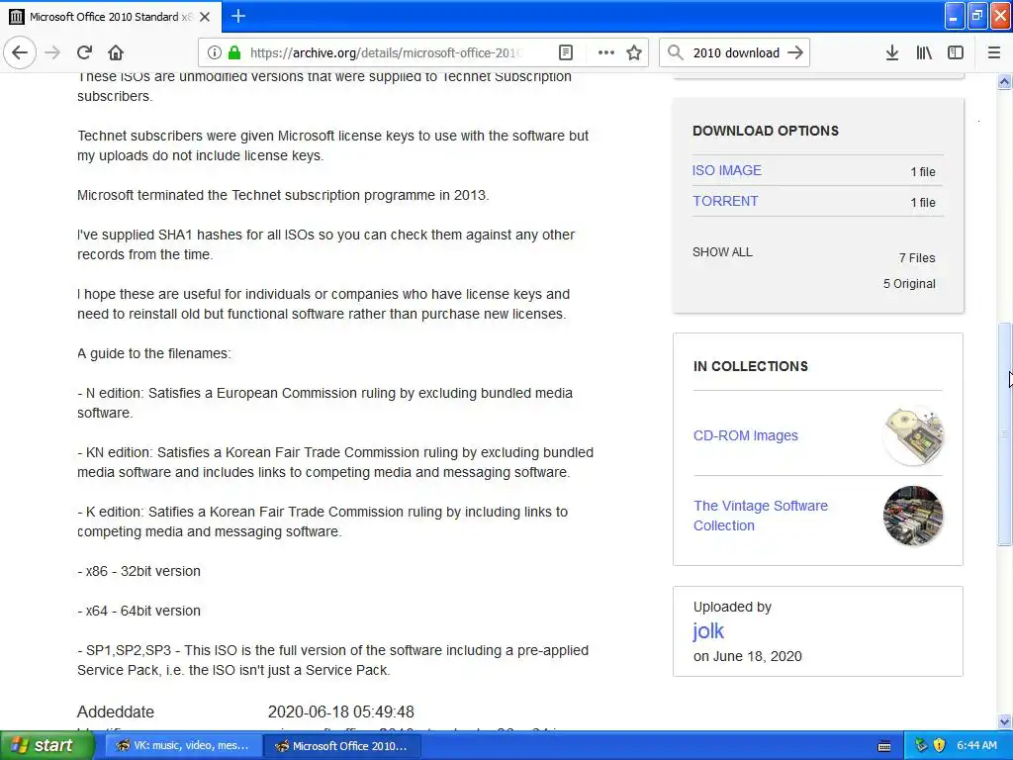Click the scrollbar up arrow
The height and width of the screenshot is (760, 1013).
(x=1004, y=81)
